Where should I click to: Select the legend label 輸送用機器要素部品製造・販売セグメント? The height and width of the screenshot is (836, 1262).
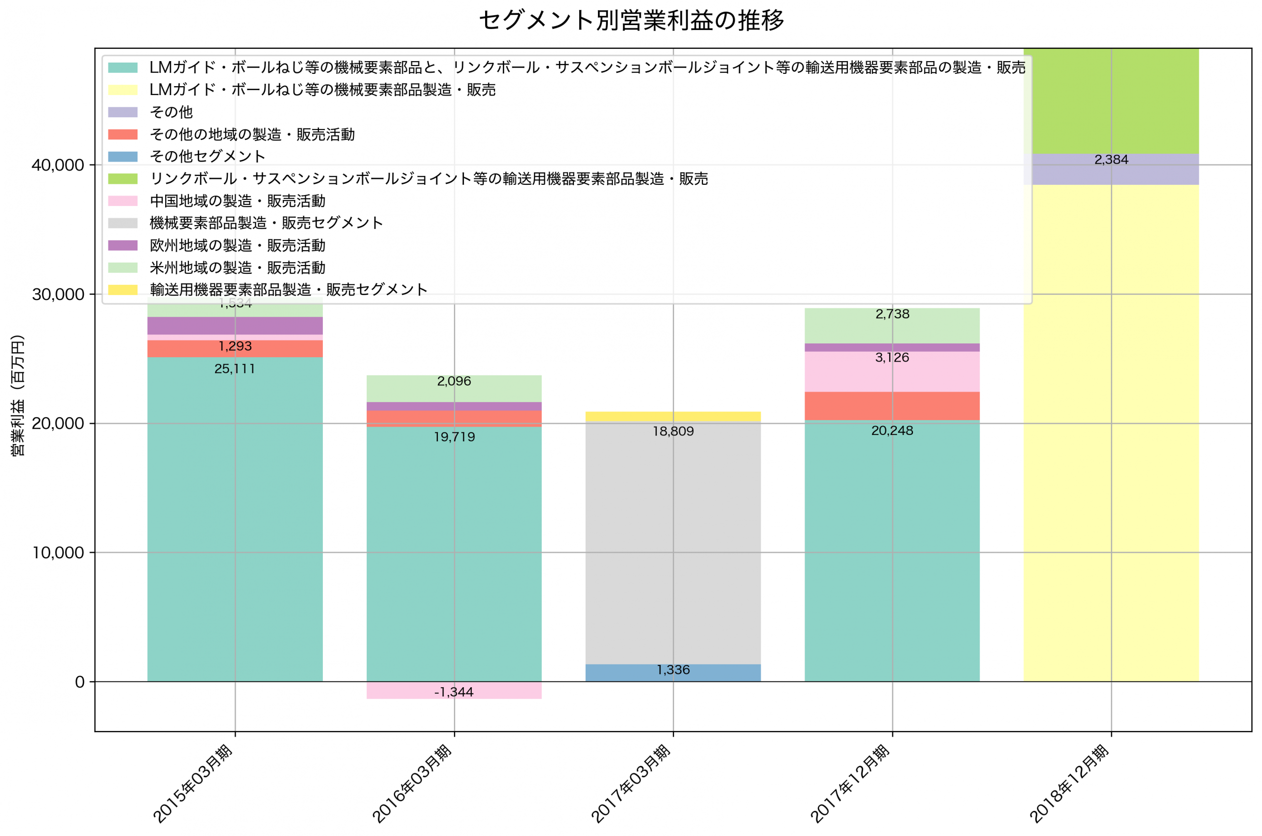288,291
